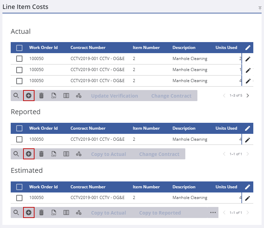Click group settings icon in Actual toolbar

79,96
